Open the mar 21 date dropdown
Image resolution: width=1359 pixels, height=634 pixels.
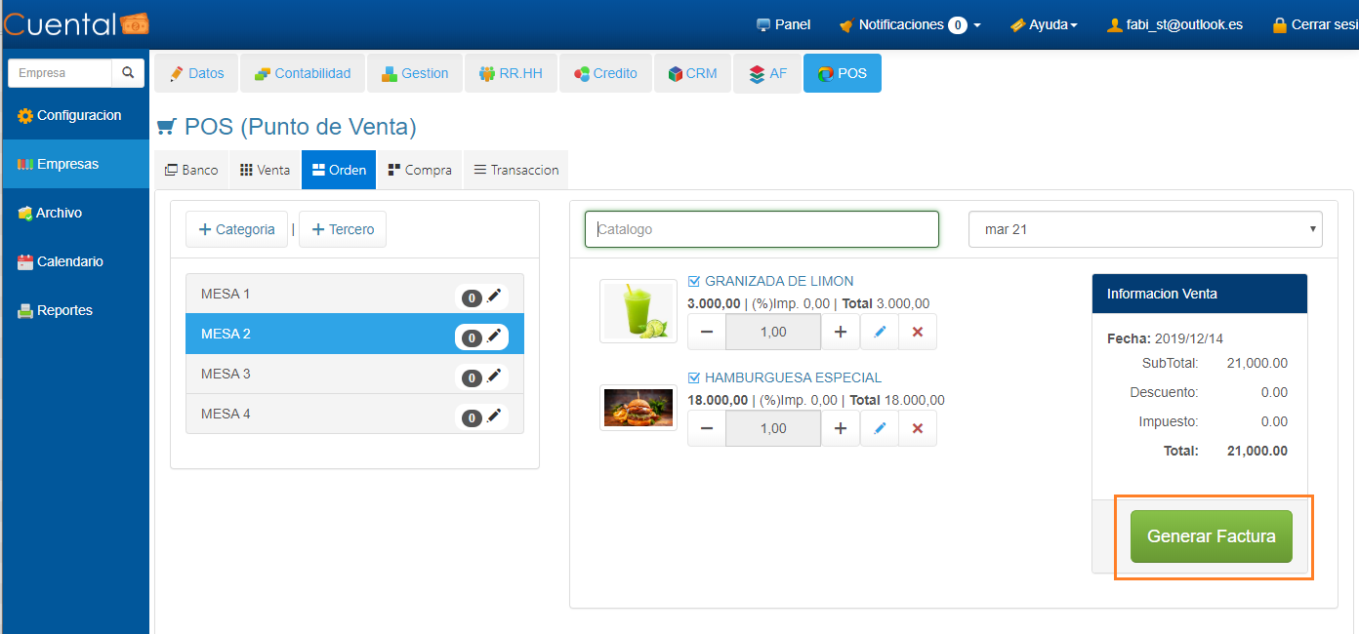tap(1145, 229)
